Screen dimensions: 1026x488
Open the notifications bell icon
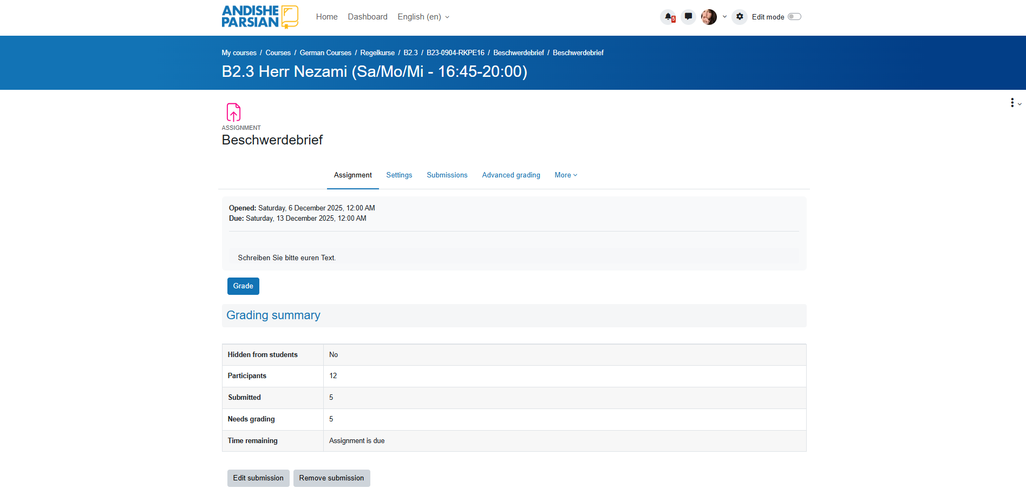click(x=669, y=17)
